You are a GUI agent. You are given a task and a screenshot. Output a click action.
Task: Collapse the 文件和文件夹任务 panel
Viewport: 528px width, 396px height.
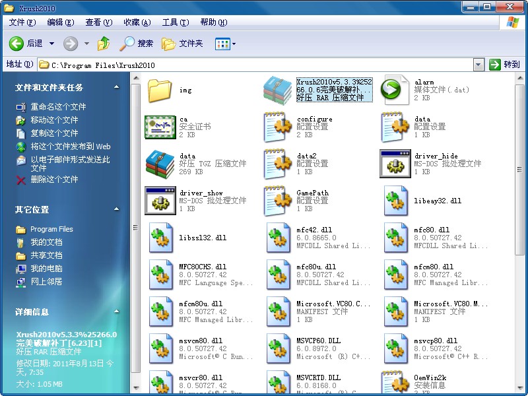tap(117, 87)
